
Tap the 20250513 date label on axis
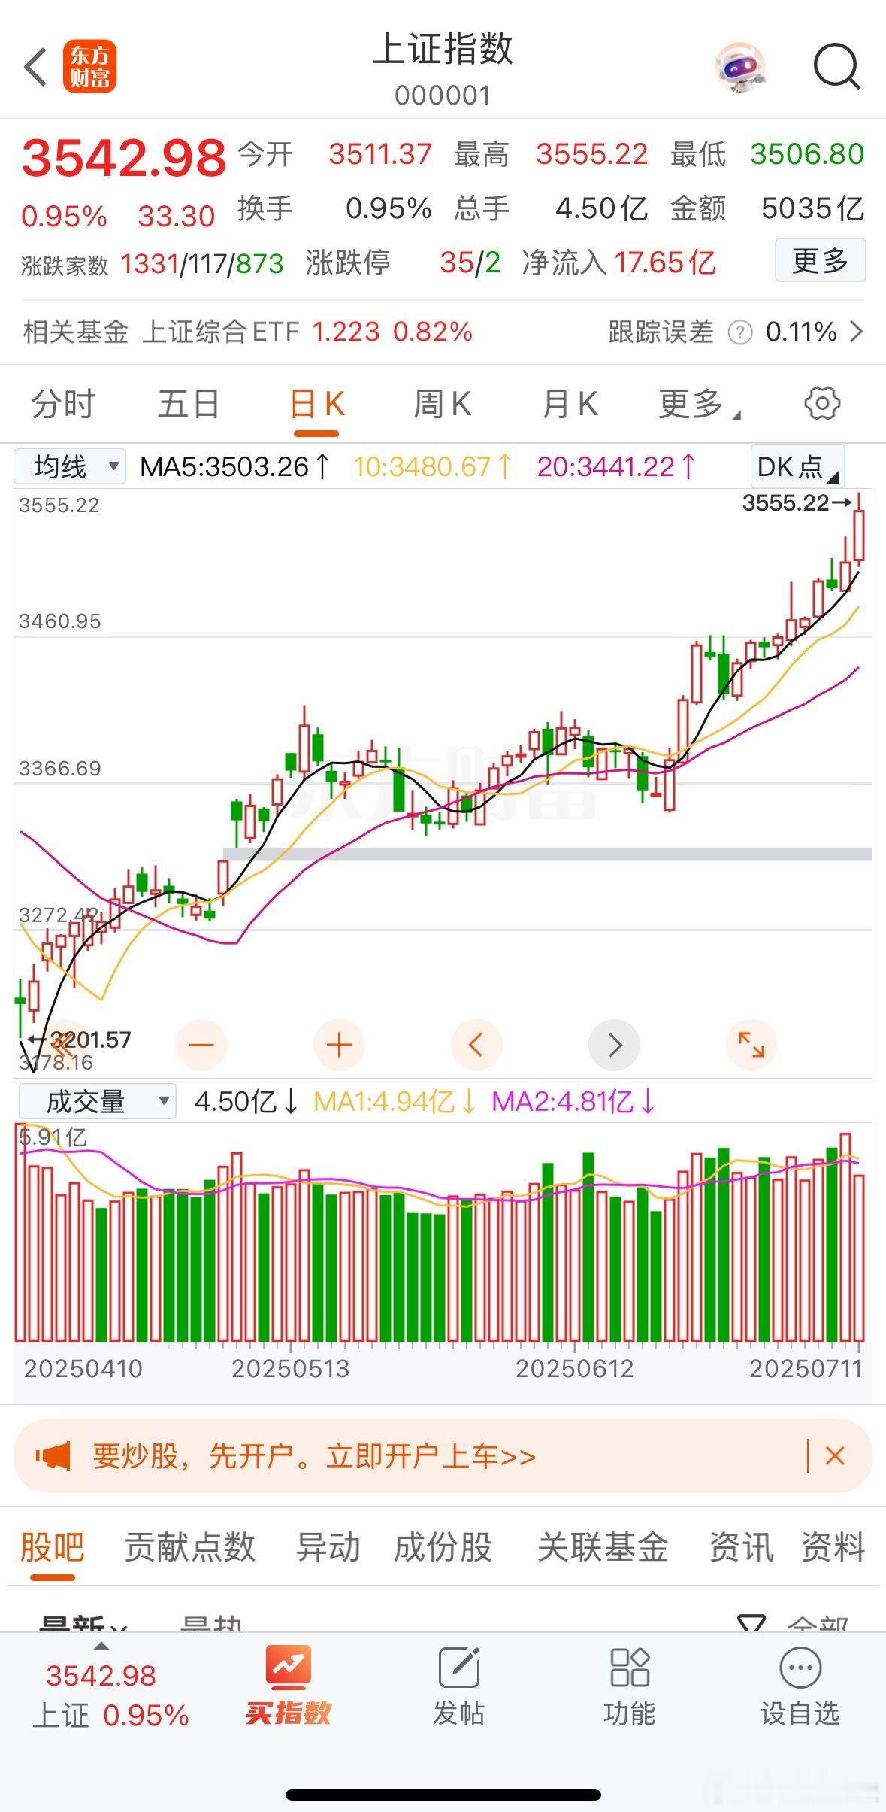[x=291, y=1368]
